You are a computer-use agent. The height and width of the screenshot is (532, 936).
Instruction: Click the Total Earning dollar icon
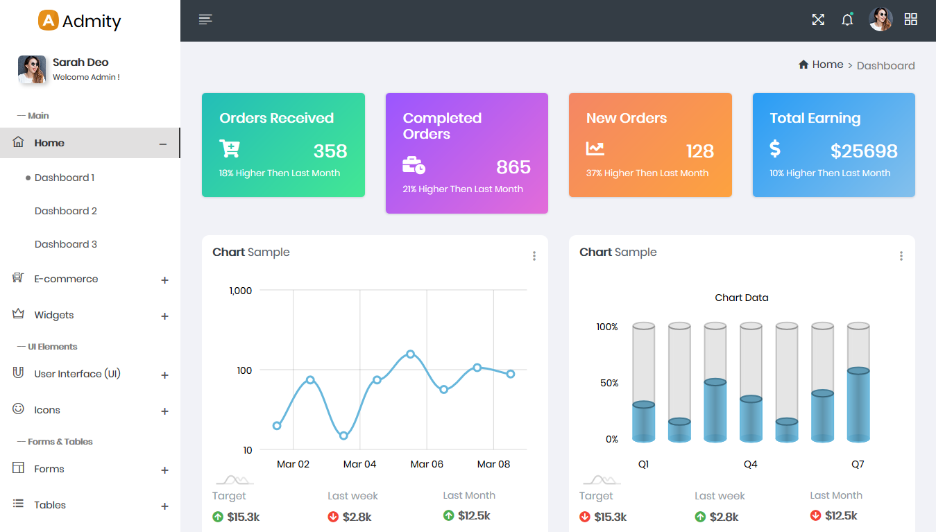tap(776, 148)
